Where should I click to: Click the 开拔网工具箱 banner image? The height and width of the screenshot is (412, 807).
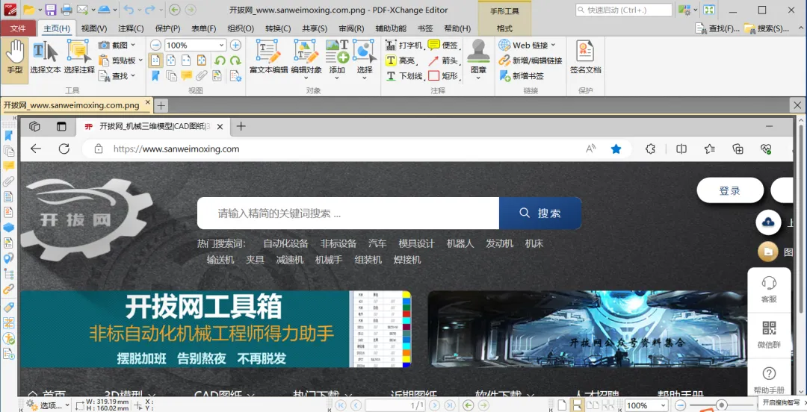coord(216,329)
